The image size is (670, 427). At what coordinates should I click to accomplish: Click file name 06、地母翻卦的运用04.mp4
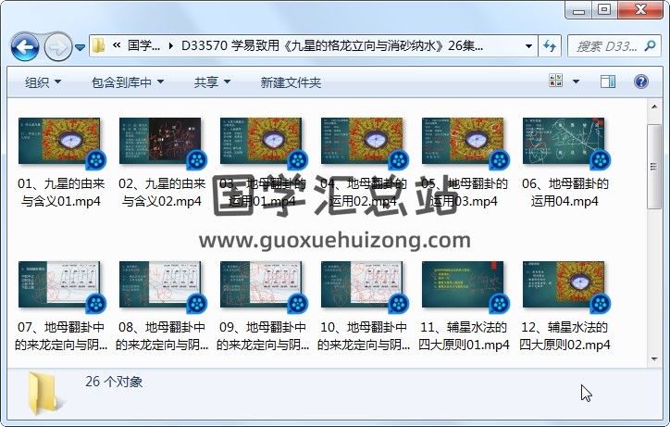tap(565, 193)
